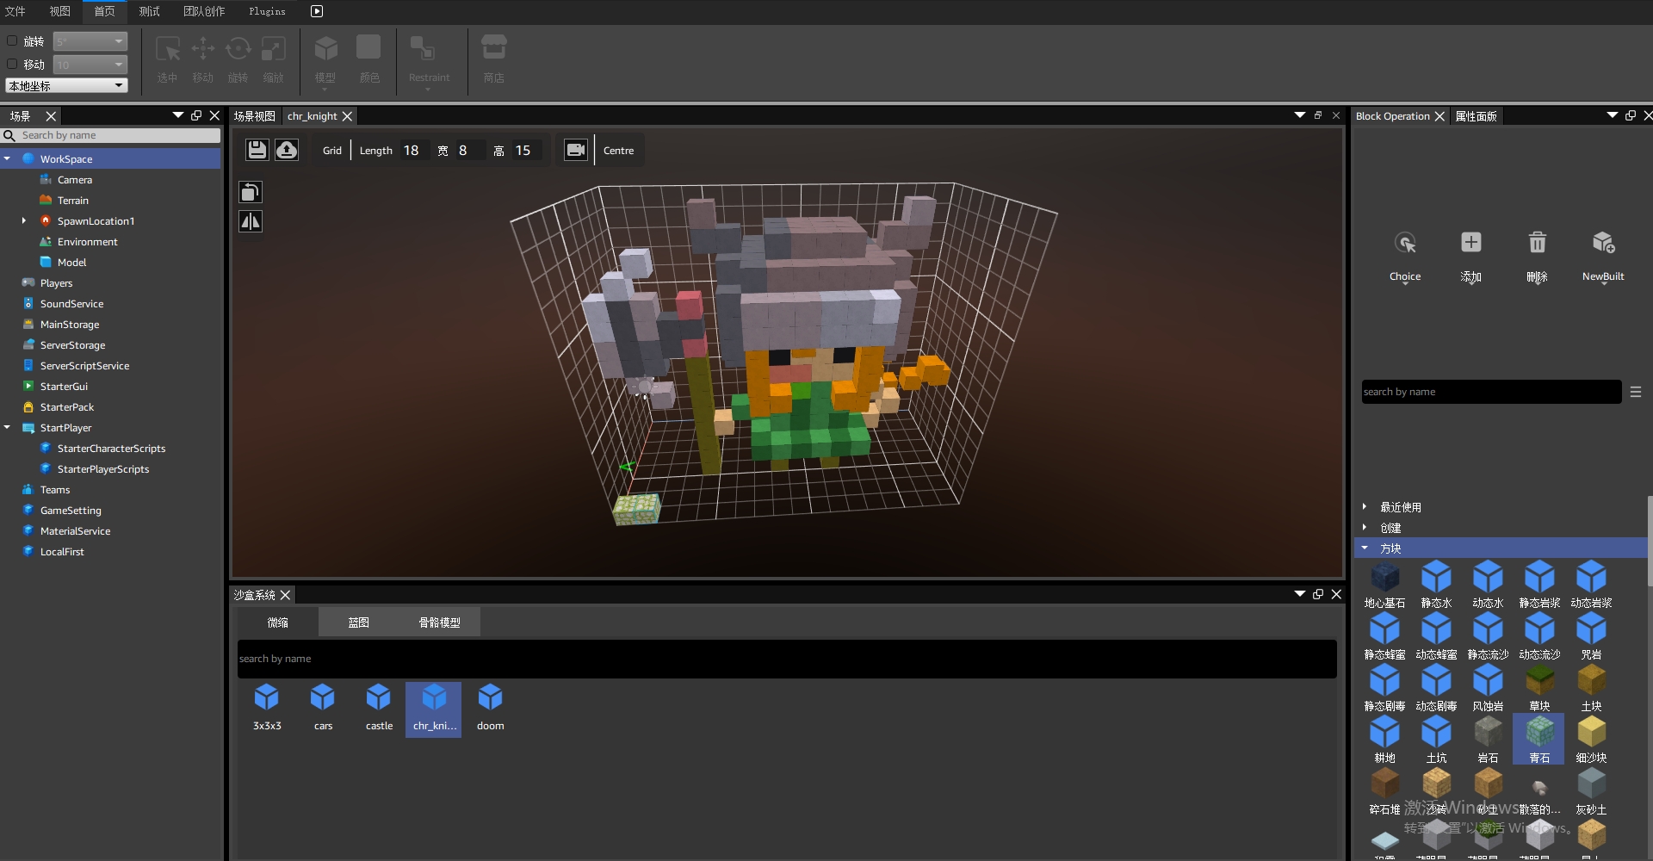Collapse the 方块 blocks section
The height and width of the screenshot is (861, 1653).
1365,548
